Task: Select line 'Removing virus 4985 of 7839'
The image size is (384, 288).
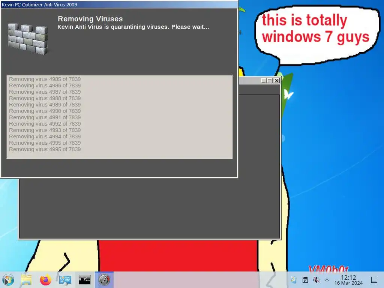Action: (x=45, y=79)
